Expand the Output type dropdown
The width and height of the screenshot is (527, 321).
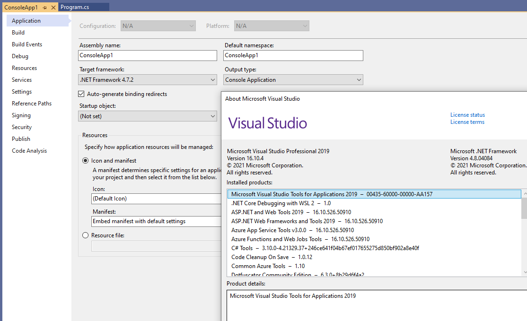point(293,79)
